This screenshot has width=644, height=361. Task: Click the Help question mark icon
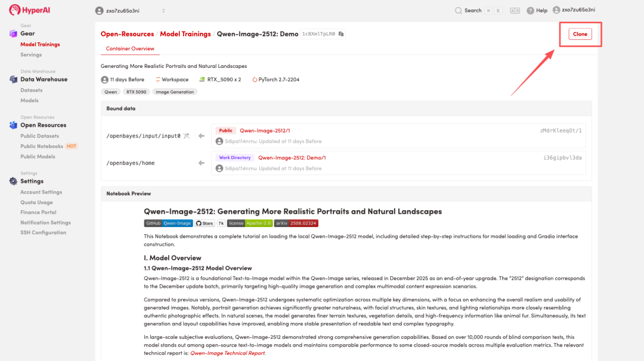tap(530, 11)
